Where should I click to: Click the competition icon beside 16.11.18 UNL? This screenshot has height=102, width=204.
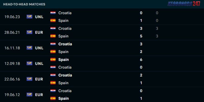click(x=30, y=48)
